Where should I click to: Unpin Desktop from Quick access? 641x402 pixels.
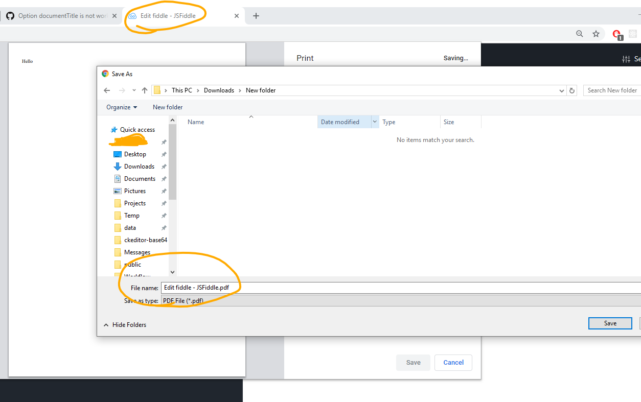click(163, 154)
